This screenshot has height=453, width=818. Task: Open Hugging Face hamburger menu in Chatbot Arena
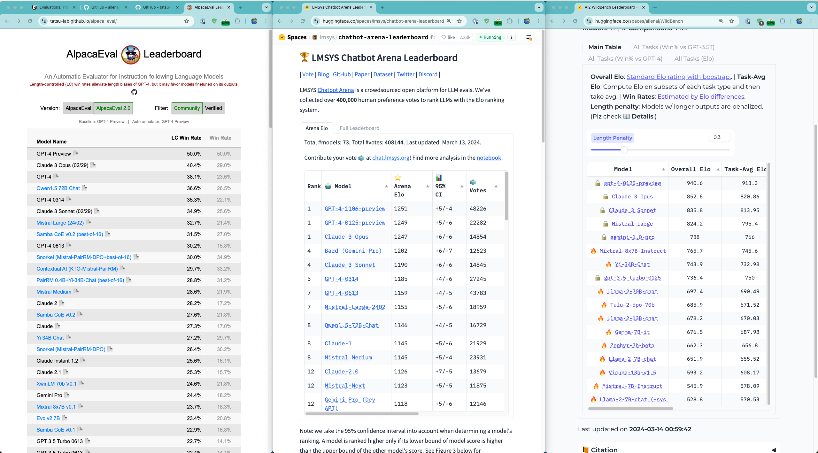pyautogui.click(x=529, y=37)
